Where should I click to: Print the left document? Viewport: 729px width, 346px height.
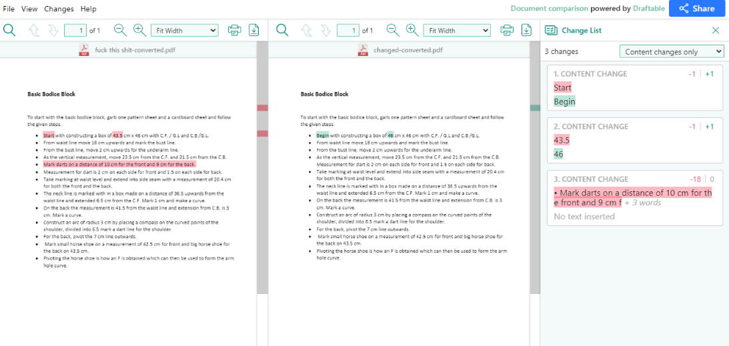point(234,30)
